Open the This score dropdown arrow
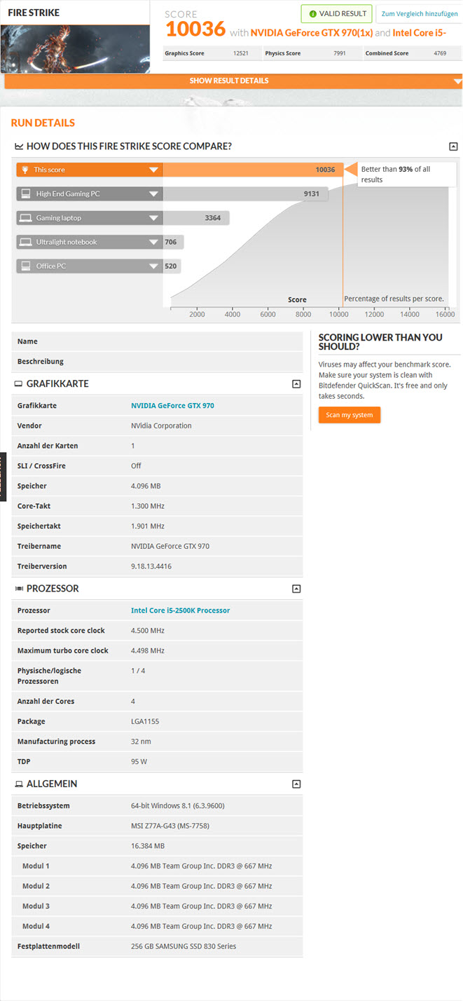This screenshot has width=463, height=1001. coord(153,170)
